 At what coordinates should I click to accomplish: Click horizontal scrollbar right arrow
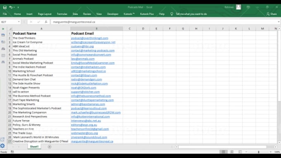[x=276, y=147]
